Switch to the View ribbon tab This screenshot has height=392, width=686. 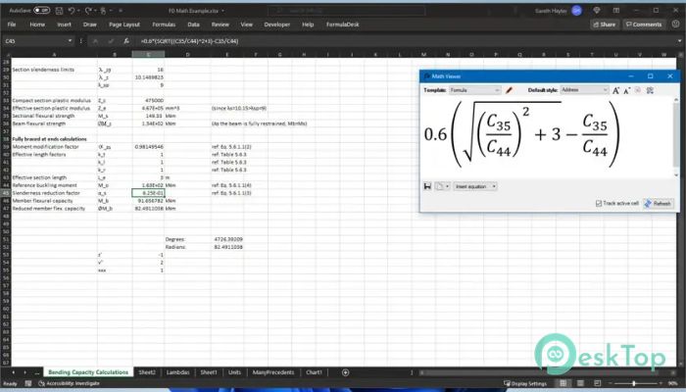tap(246, 24)
